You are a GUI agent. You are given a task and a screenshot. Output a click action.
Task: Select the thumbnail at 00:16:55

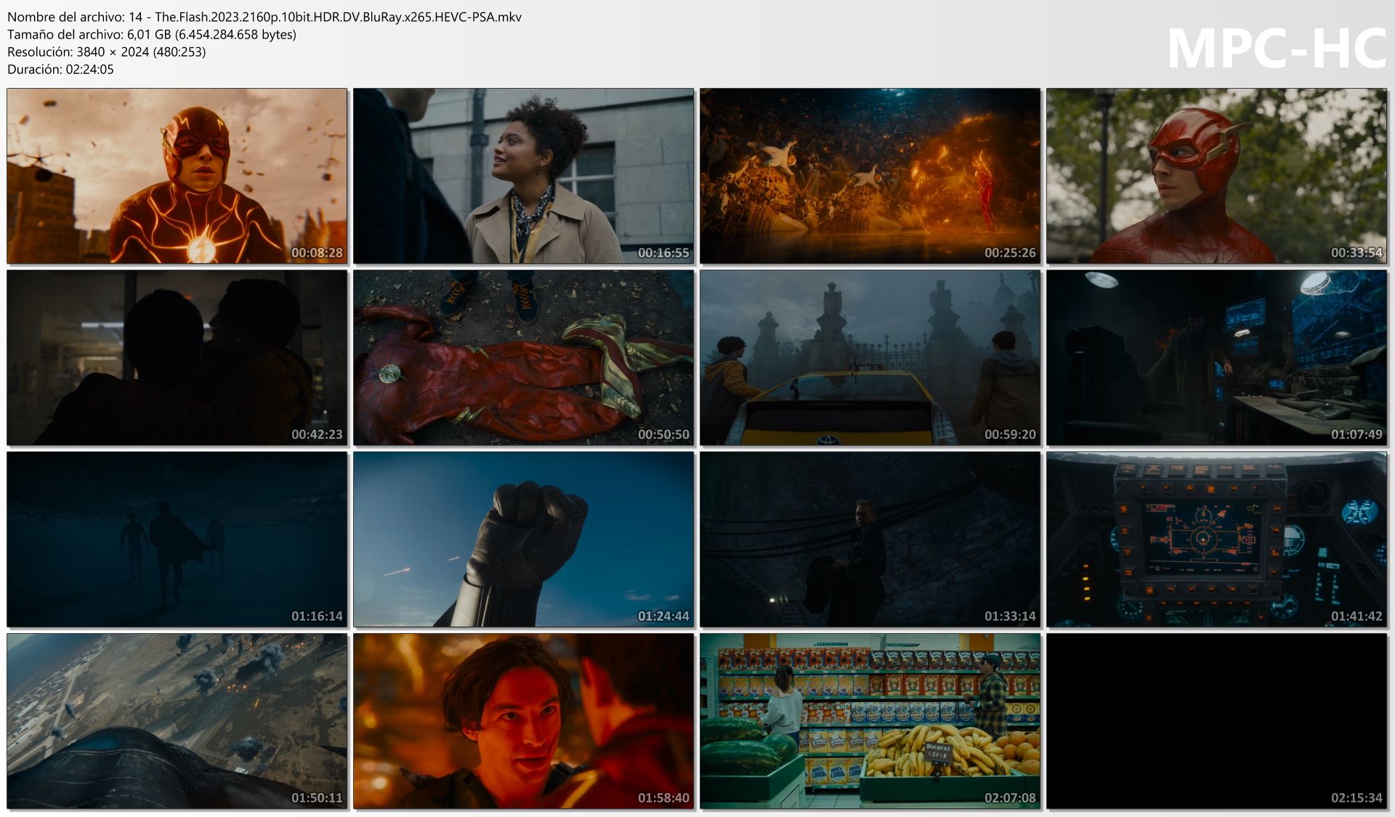[524, 176]
